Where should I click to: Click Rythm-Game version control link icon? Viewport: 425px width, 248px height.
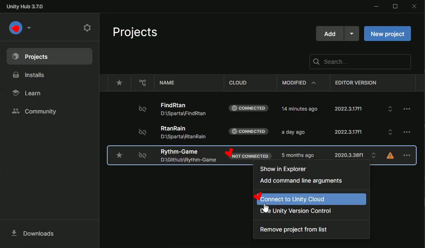(x=142, y=155)
